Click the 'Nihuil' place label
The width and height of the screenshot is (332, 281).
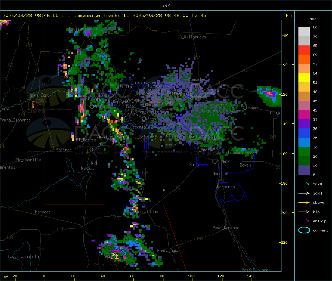(x=87, y=168)
